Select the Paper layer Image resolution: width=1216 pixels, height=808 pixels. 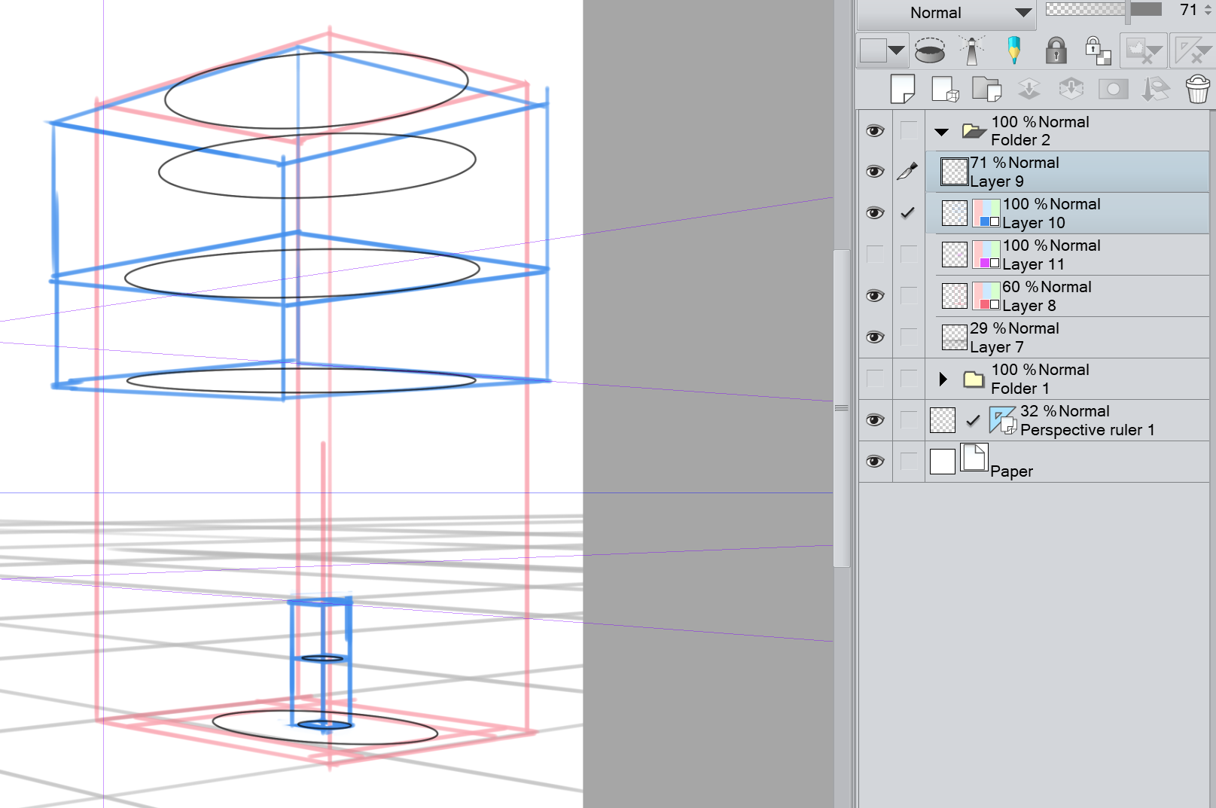[1069, 462]
